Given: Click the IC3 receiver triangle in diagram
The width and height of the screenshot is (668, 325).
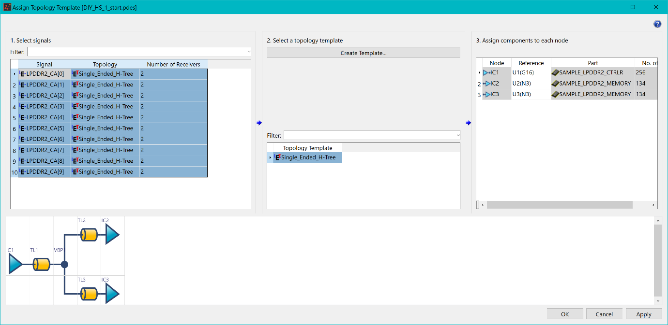Looking at the screenshot, I should 112,294.
